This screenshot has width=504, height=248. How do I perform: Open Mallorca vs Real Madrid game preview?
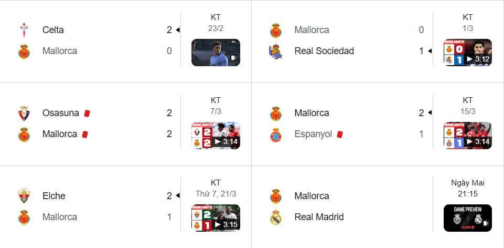pos(468,218)
